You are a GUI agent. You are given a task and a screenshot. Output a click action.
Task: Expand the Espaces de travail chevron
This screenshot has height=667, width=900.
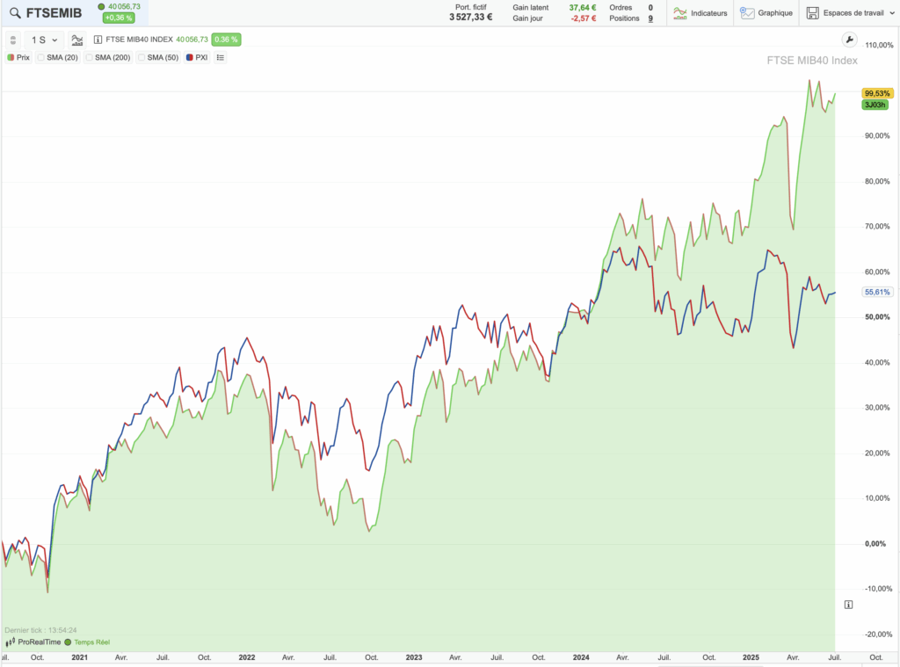click(x=892, y=13)
